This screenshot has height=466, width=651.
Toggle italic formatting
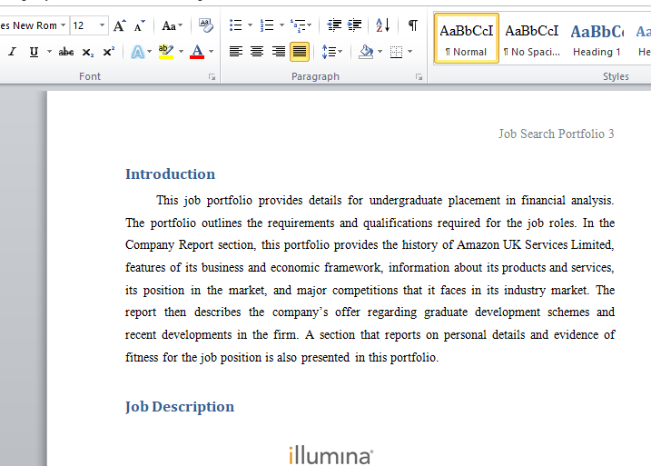point(13,52)
